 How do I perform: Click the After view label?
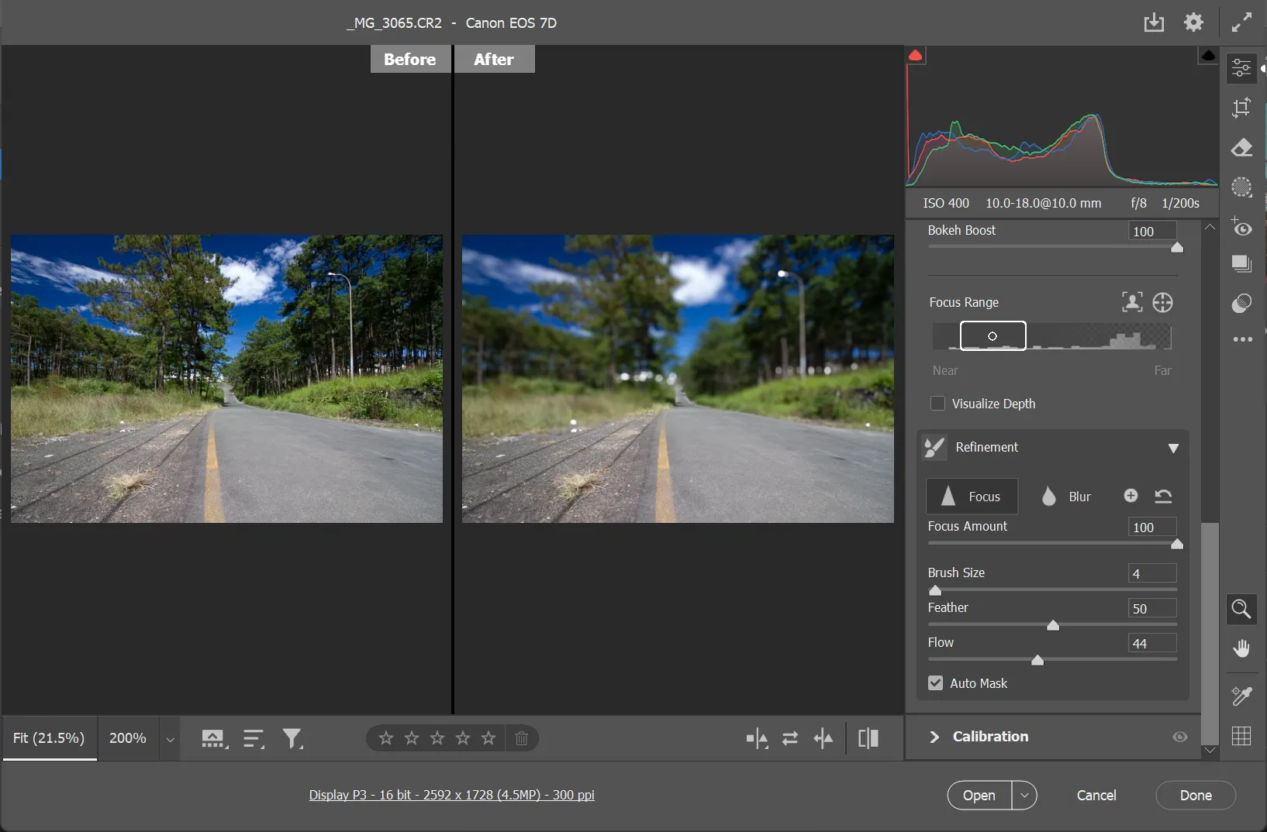(494, 59)
